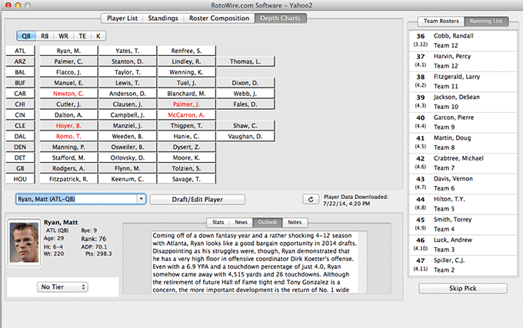Select pick 46 Luck, Andrew
Image resolution: width=523 pixels, height=328 pixels.
pyautogui.click(x=463, y=245)
